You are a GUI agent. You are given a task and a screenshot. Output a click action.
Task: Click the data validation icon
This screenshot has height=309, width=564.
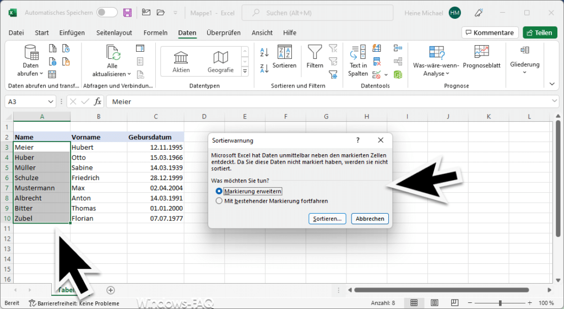pos(377,75)
